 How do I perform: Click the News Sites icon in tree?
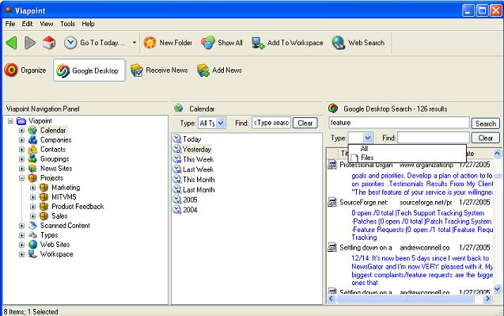32,169
